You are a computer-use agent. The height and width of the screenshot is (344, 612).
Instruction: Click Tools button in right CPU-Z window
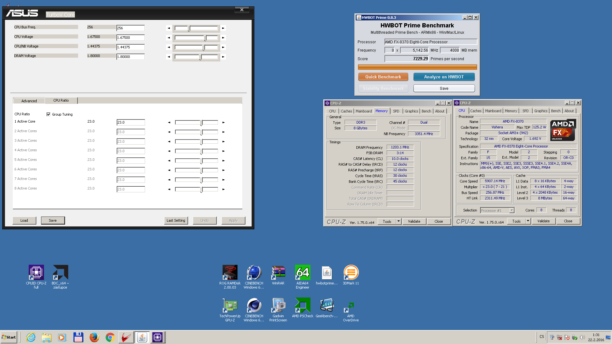516,221
